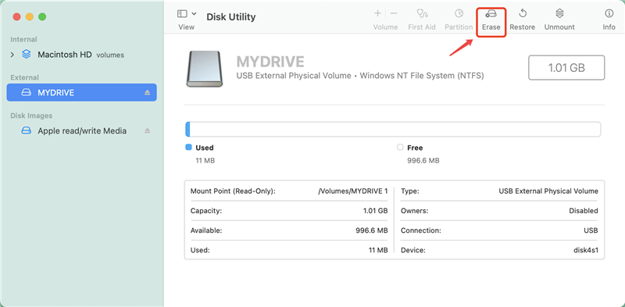Screen dimensions: 625x307
Task: Click the Windows NT File System description
Action: pyautogui.click(x=422, y=75)
